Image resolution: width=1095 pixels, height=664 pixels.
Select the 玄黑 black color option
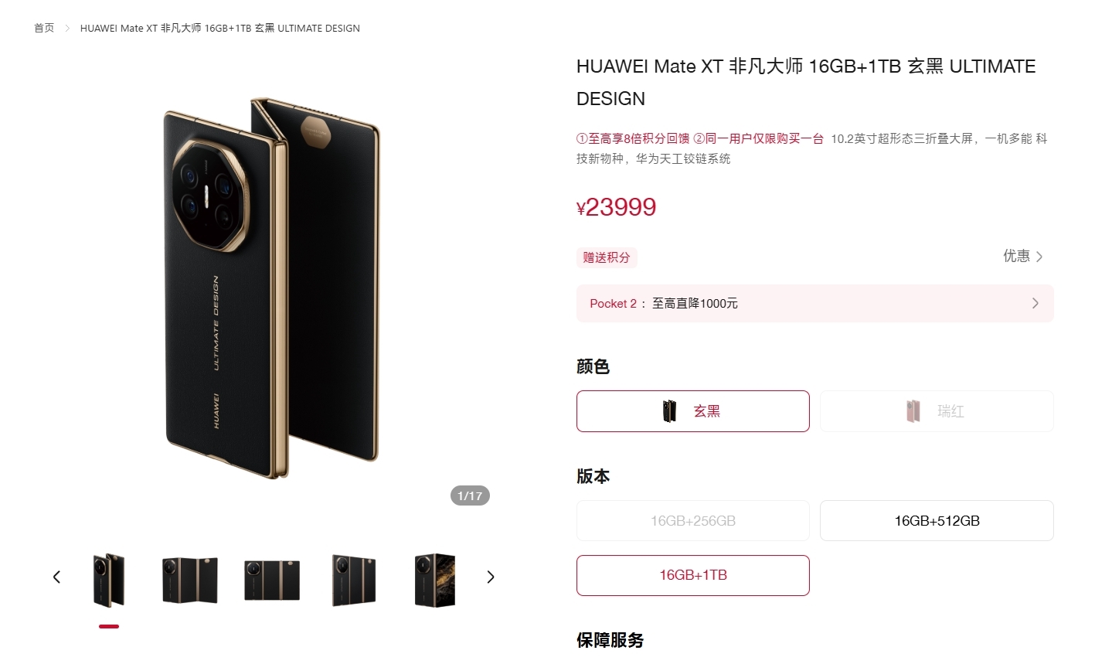(x=693, y=411)
